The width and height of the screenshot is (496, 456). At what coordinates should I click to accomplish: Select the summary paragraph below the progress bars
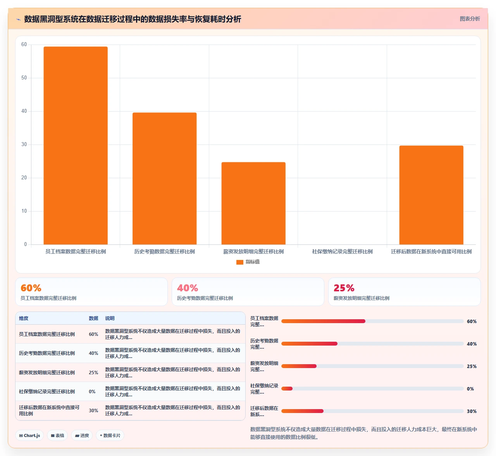(x=363, y=433)
